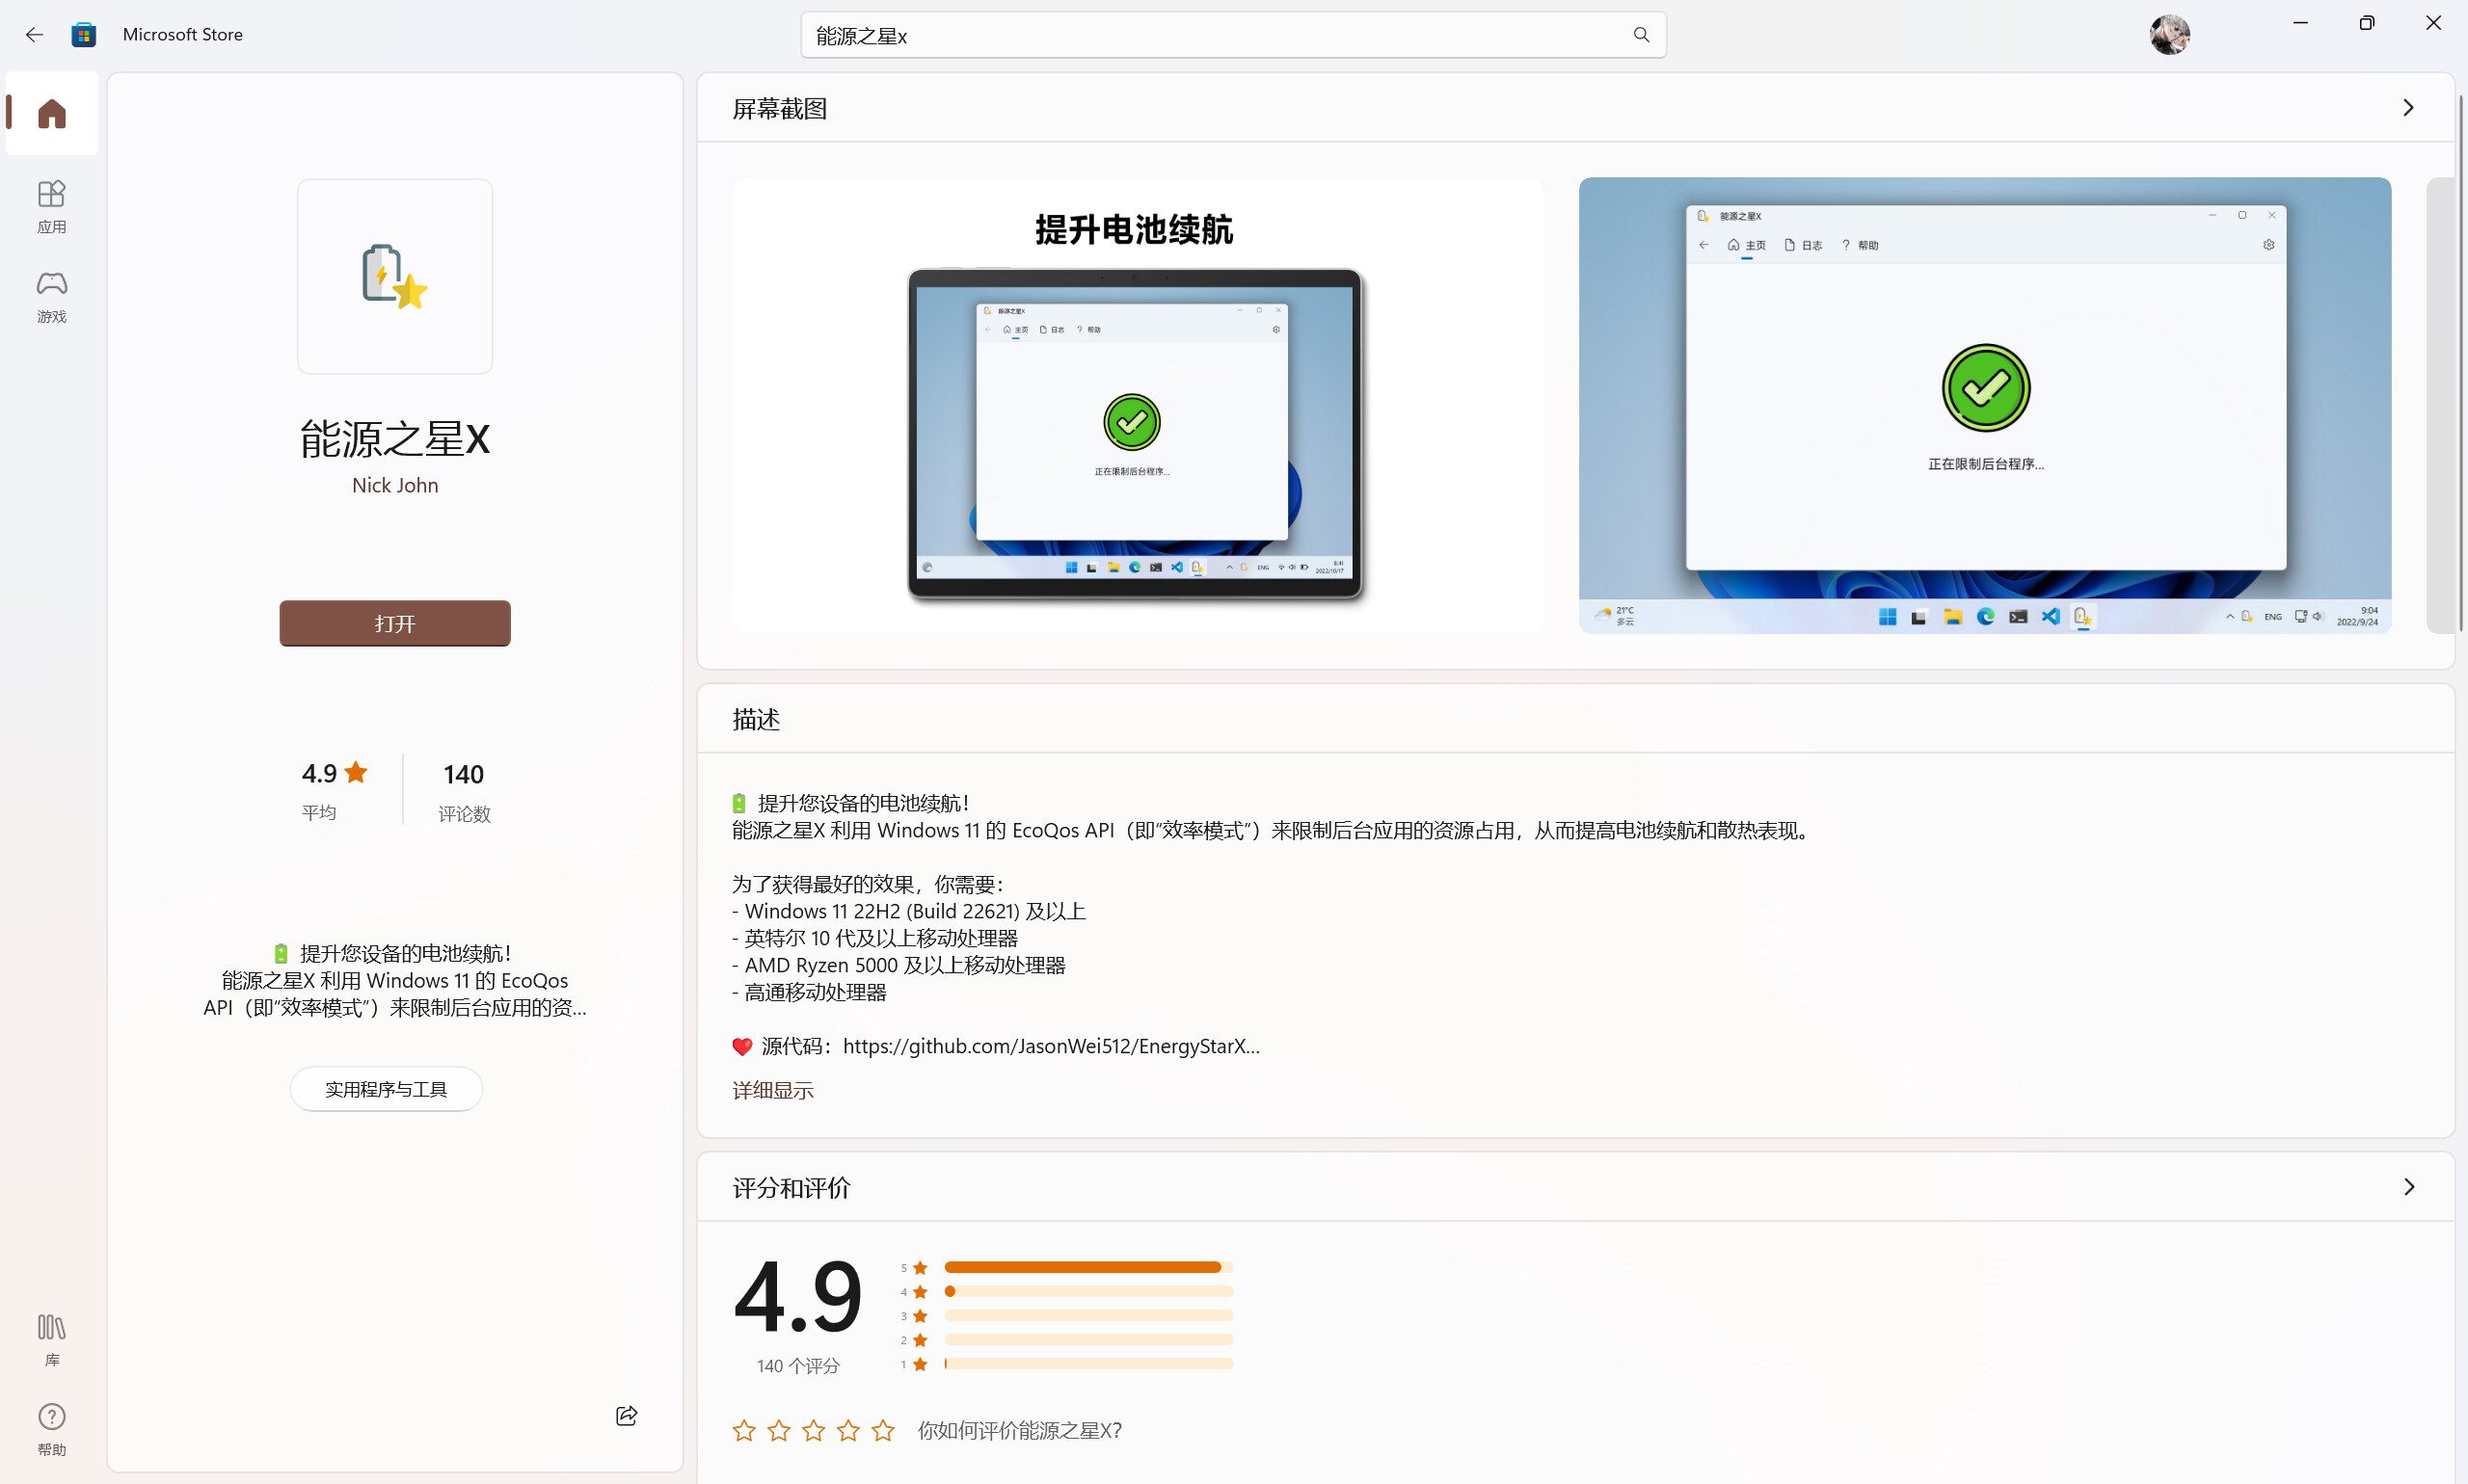Click the 5 star row label
This screenshot has height=1484, width=2468.
[914, 1268]
